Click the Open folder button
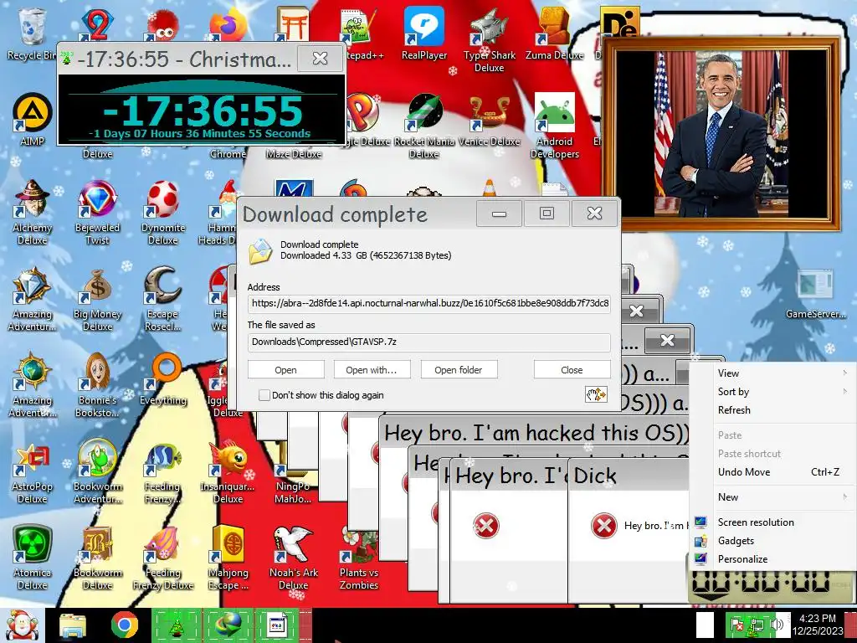The width and height of the screenshot is (857, 643). (x=459, y=369)
